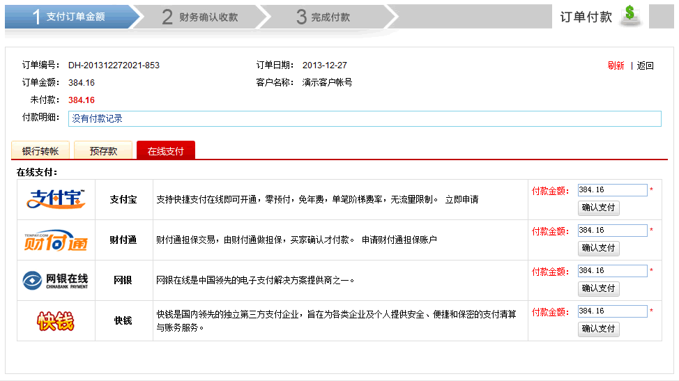This screenshot has width=679, height=381.
Task: Click order date 2013-12-27
Action: [324, 65]
